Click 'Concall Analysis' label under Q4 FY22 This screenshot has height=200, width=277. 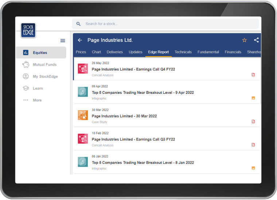pos(102,75)
